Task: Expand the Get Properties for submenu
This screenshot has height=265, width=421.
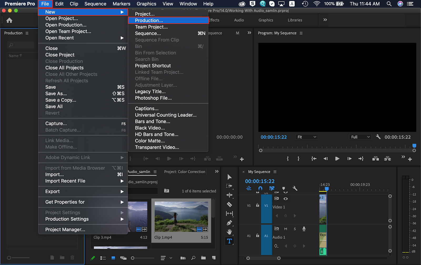Action: click(83, 202)
